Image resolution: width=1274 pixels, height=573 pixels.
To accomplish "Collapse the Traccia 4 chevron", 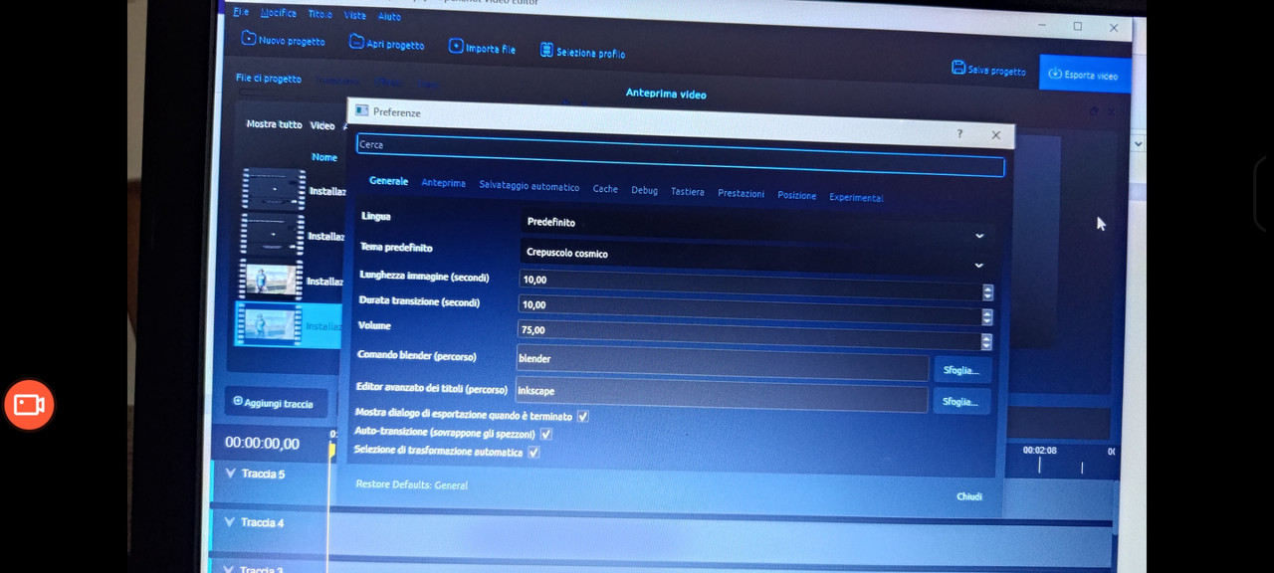I will click(231, 521).
